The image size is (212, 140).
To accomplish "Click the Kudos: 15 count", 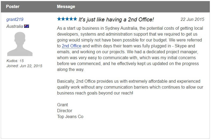I will point(15,61).
